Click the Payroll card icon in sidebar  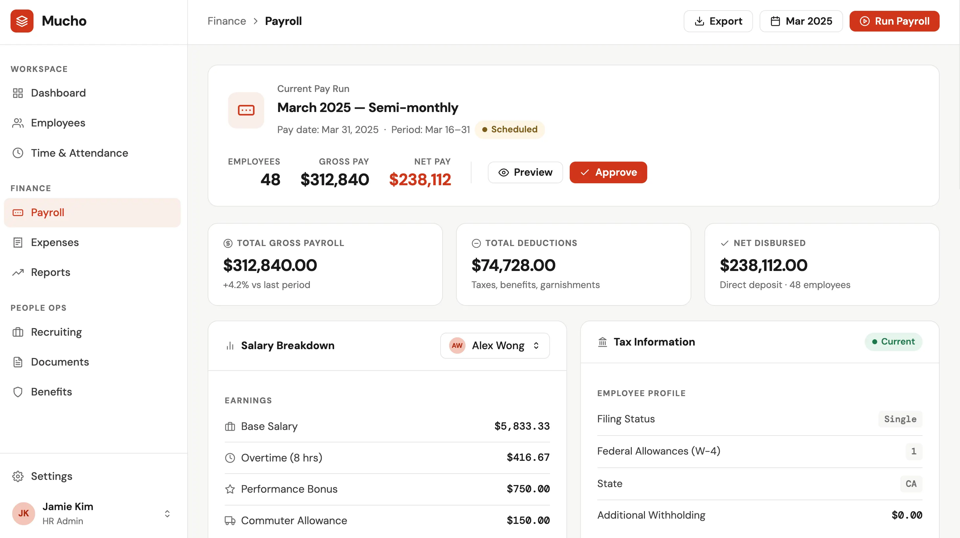click(18, 213)
